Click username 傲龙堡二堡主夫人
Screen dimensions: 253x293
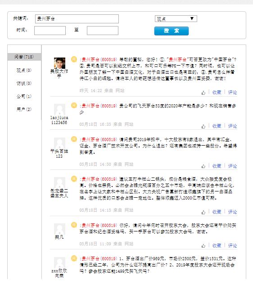[59, 193]
